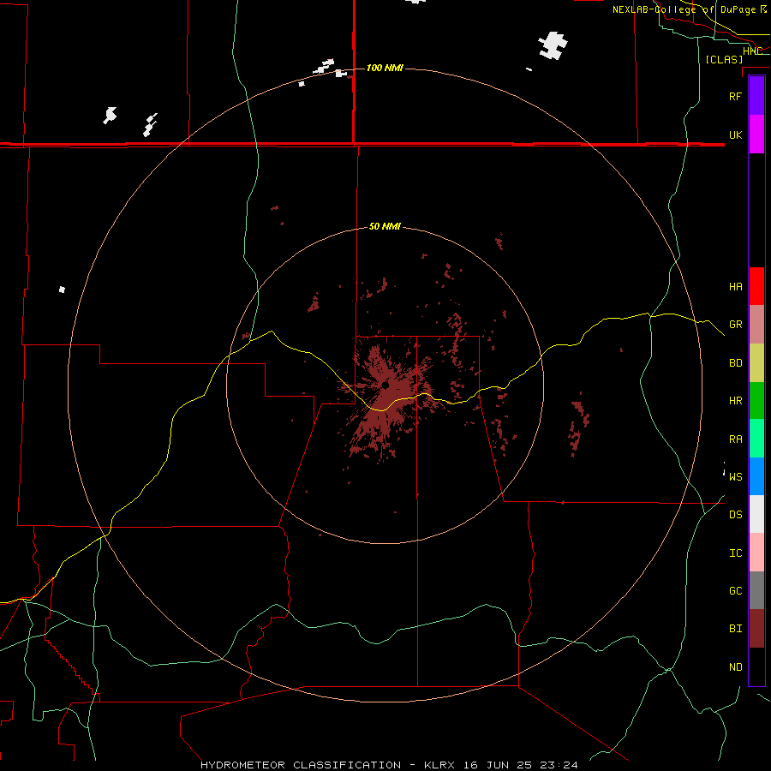Select the red HA legend swatch
Viewport: 771px width, 771px height.
pos(756,286)
